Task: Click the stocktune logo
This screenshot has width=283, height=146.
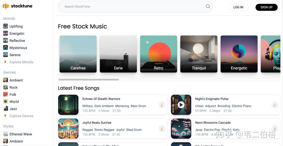Action: (x=17, y=6)
